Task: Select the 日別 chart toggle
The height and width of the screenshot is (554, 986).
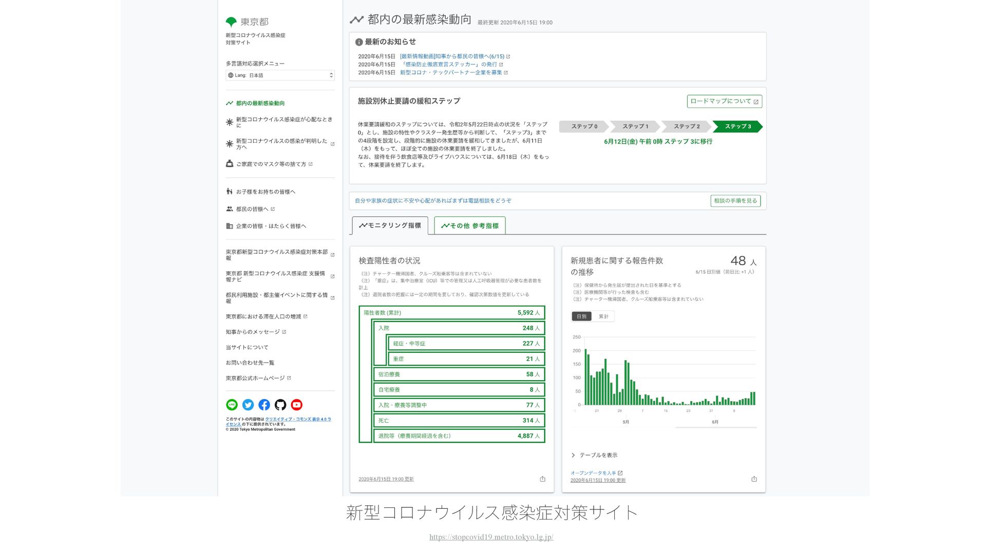Action: click(581, 316)
